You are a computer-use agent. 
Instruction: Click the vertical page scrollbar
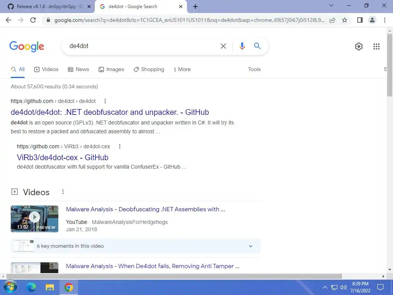[x=390, y=65]
